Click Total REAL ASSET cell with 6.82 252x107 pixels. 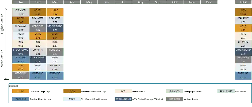tap(243, 20)
